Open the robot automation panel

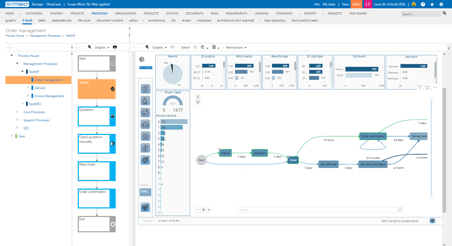click(145, 124)
